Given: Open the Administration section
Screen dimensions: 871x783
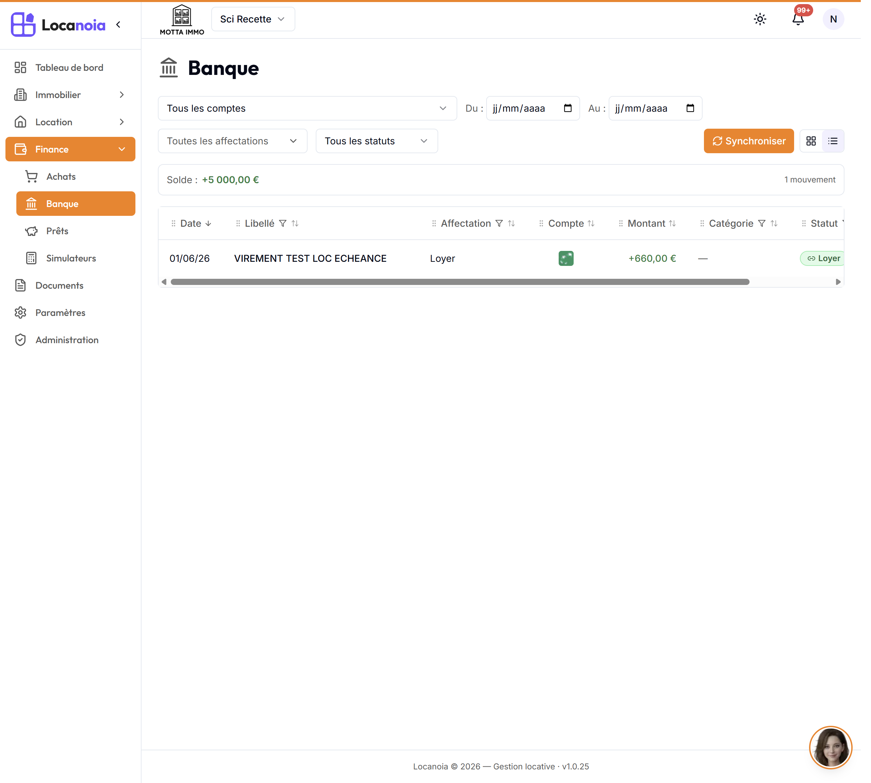Looking at the screenshot, I should tap(70, 340).
